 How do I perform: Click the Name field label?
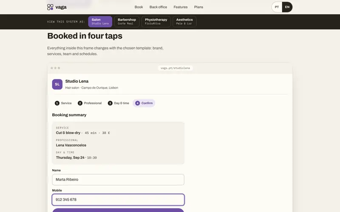57,170
